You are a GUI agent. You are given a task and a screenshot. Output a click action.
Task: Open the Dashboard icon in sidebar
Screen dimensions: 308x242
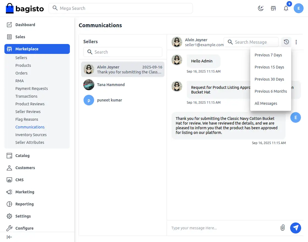(9, 25)
